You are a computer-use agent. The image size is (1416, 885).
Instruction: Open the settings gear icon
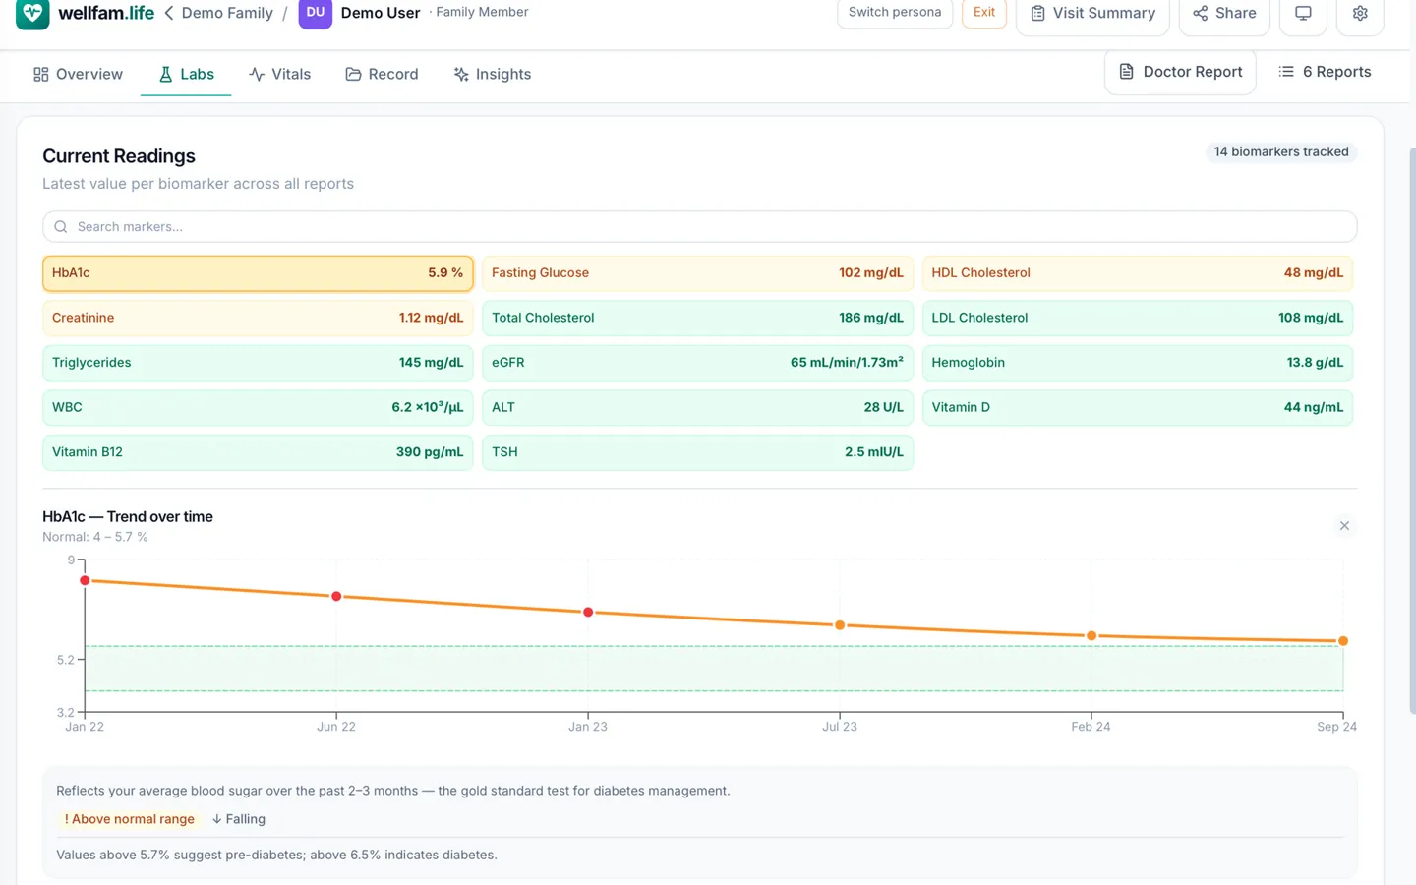[x=1360, y=14]
